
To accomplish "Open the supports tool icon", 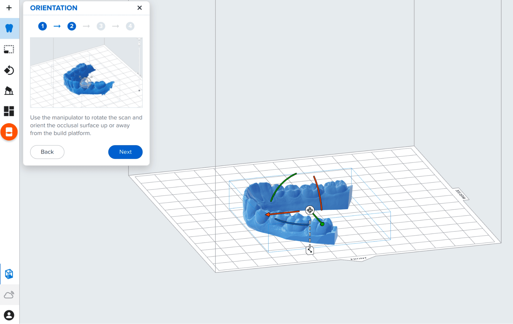I will tap(9, 91).
